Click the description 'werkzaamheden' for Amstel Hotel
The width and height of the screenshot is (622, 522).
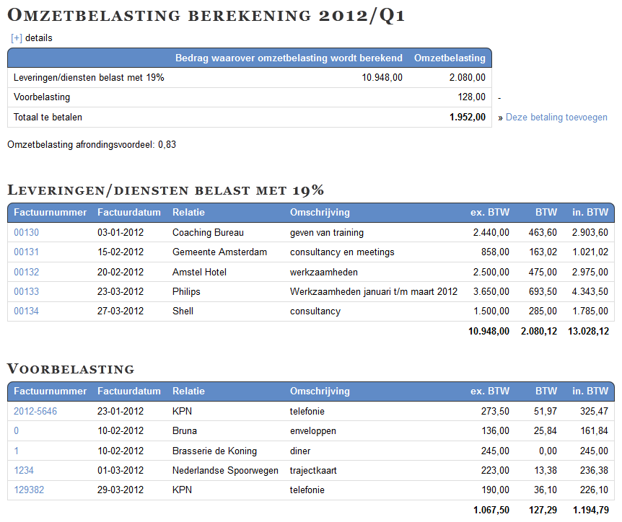pos(324,273)
